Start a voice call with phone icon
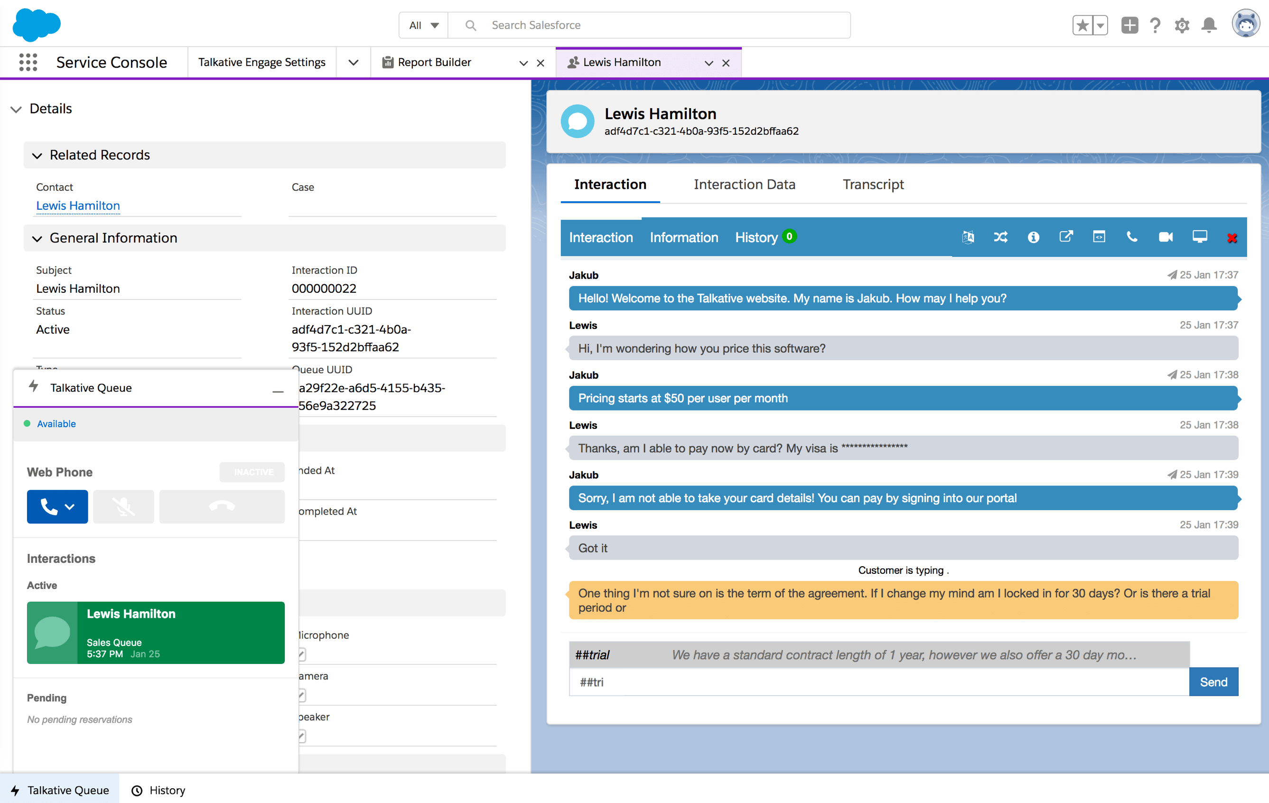 1131,236
